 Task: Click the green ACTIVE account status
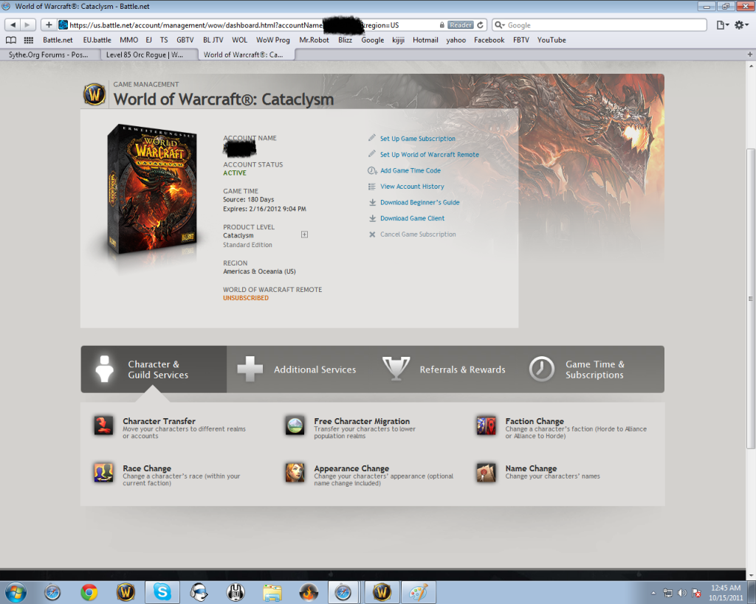pyautogui.click(x=235, y=173)
